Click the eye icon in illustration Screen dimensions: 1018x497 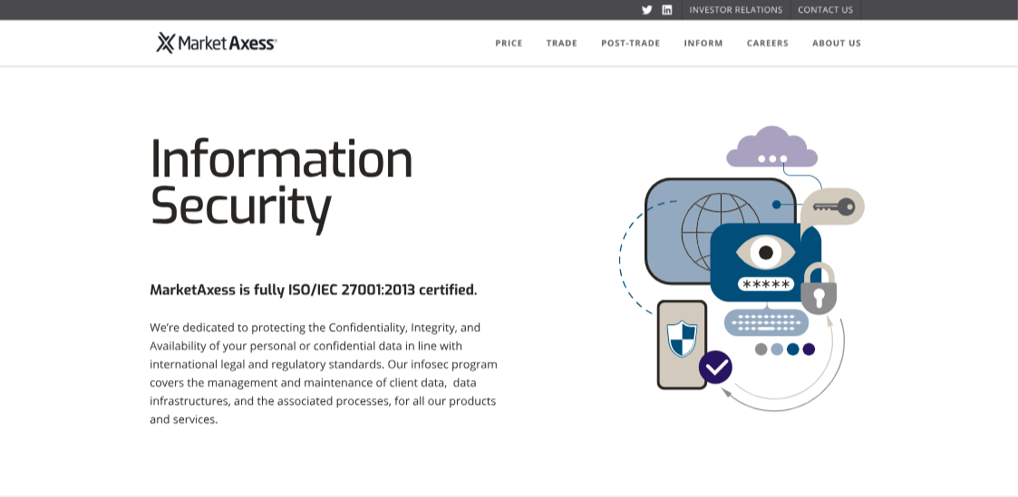[x=765, y=251]
